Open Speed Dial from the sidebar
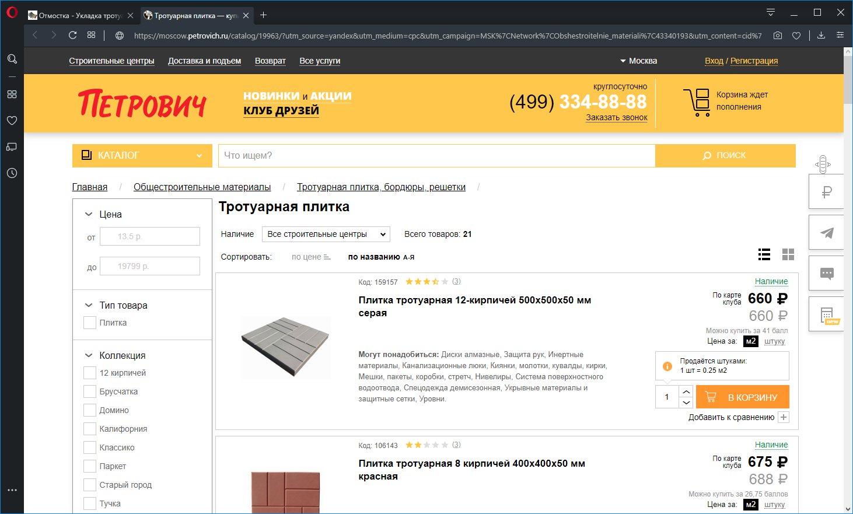 (x=12, y=94)
